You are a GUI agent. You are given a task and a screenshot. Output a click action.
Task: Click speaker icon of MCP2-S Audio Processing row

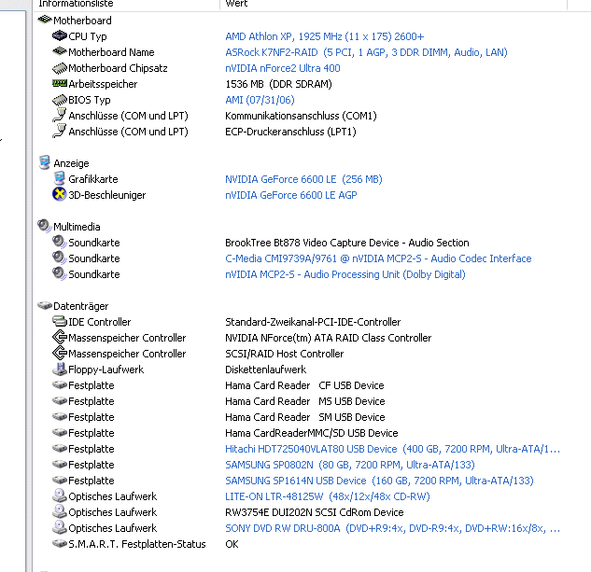click(60, 273)
